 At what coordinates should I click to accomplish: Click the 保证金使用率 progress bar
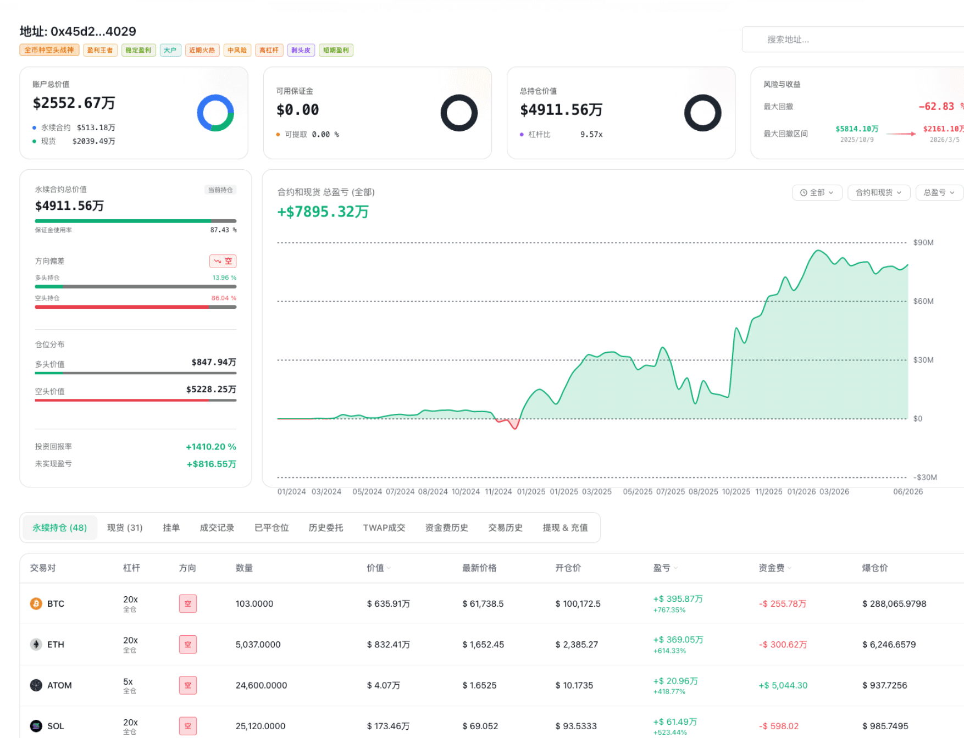pyautogui.click(x=136, y=221)
